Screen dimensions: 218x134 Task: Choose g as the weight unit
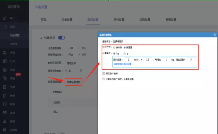[125, 53]
